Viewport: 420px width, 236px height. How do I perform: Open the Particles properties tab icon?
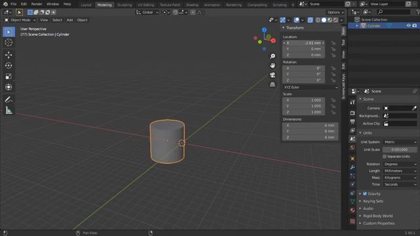coord(352,176)
